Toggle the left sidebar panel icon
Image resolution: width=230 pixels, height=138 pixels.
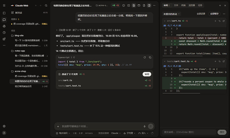(4, 13)
